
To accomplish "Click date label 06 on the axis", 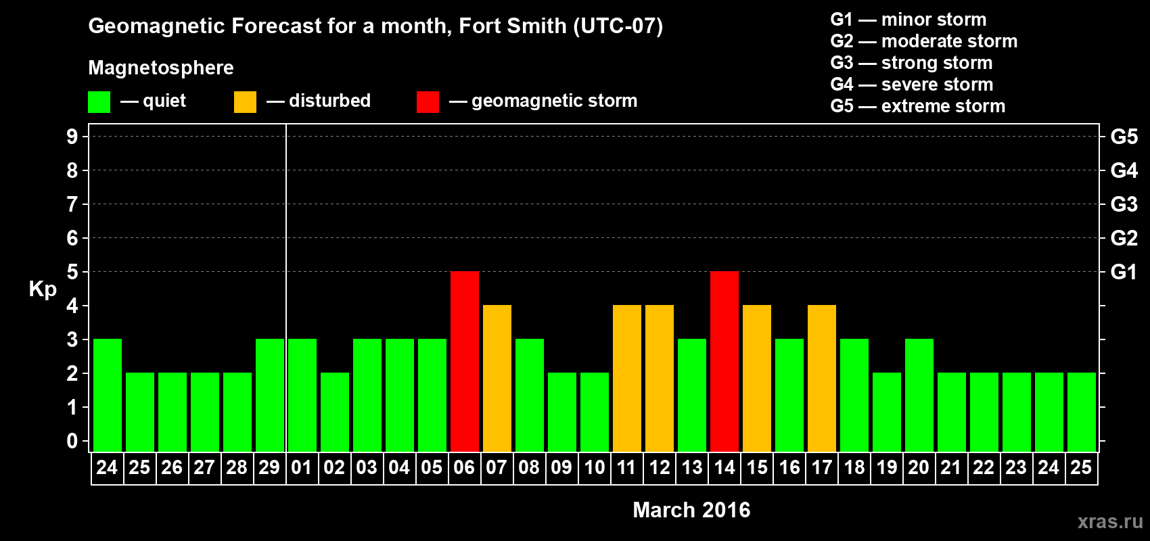I will tap(464, 468).
